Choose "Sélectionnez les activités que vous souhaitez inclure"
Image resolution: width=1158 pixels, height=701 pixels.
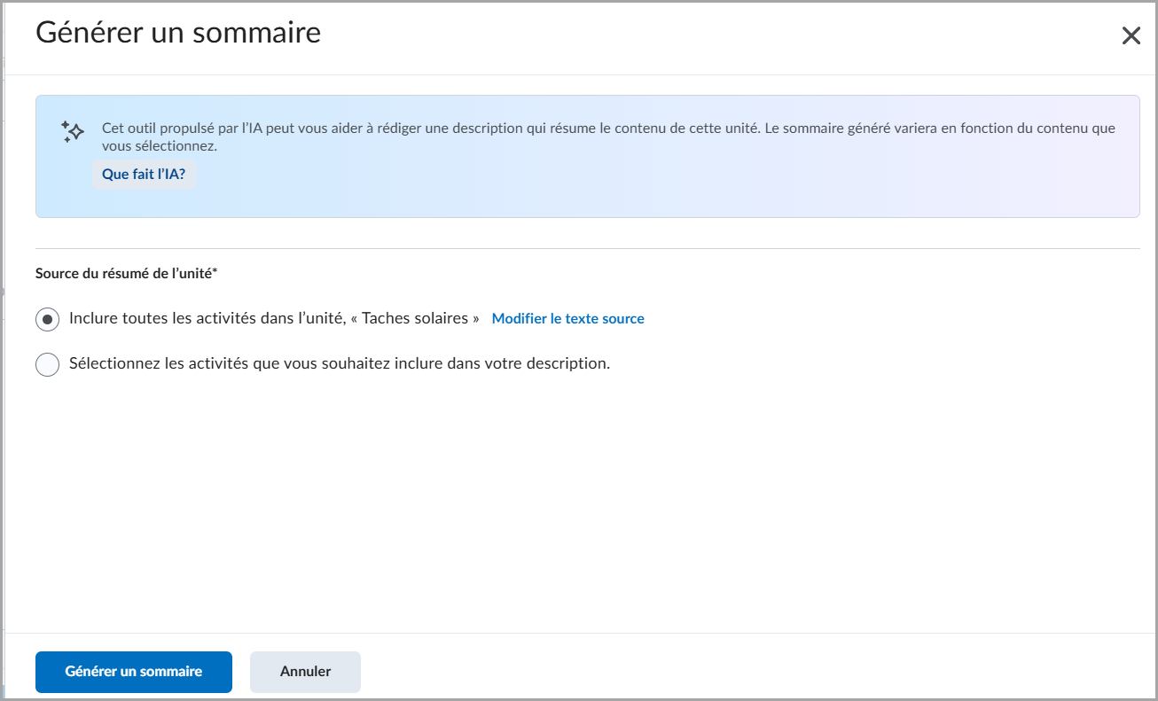pyautogui.click(x=47, y=364)
